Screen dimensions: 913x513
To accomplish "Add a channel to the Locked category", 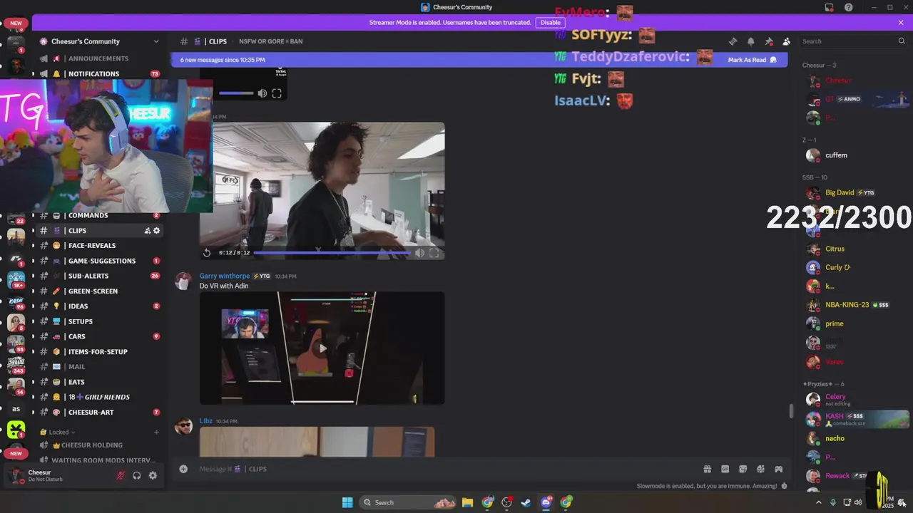I will coord(156,432).
